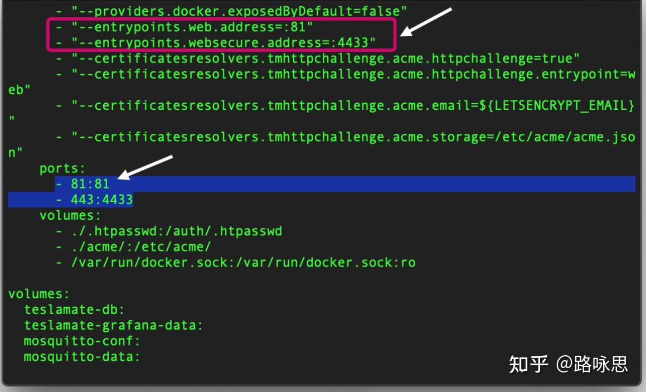
Task: Click the mosquitto-conf volume name
Action: pos(82,340)
